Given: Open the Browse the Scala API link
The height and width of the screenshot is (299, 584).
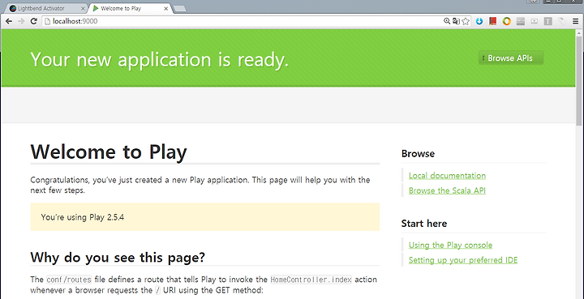Looking at the screenshot, I should point(447,190).
